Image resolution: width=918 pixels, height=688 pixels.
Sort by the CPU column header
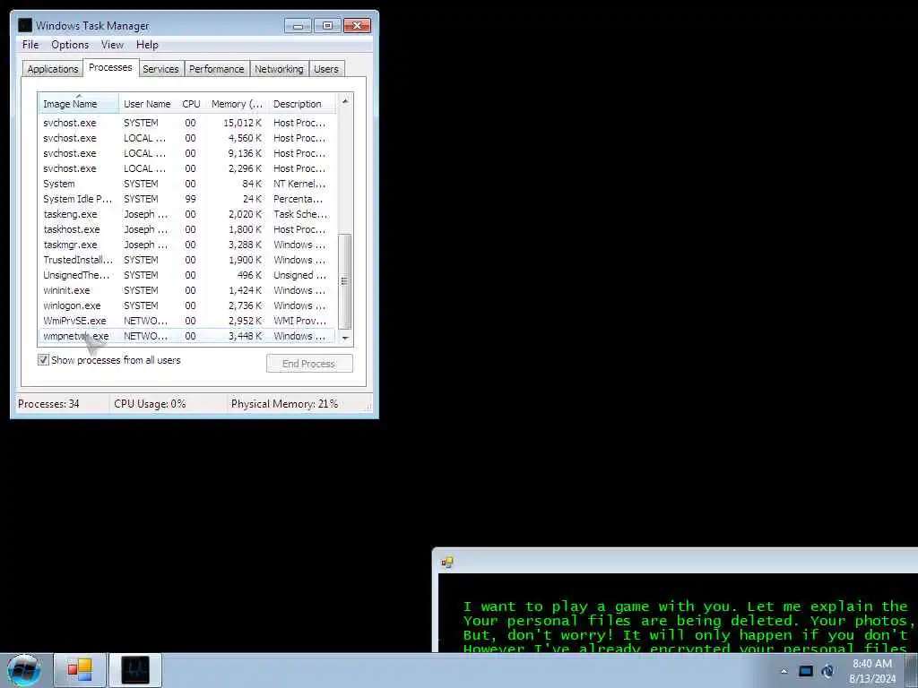coord(192,104)
